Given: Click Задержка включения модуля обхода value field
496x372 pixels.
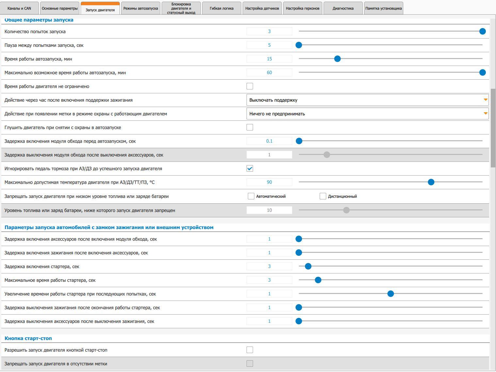Looking at the screenshot, I should click(269, 141).
